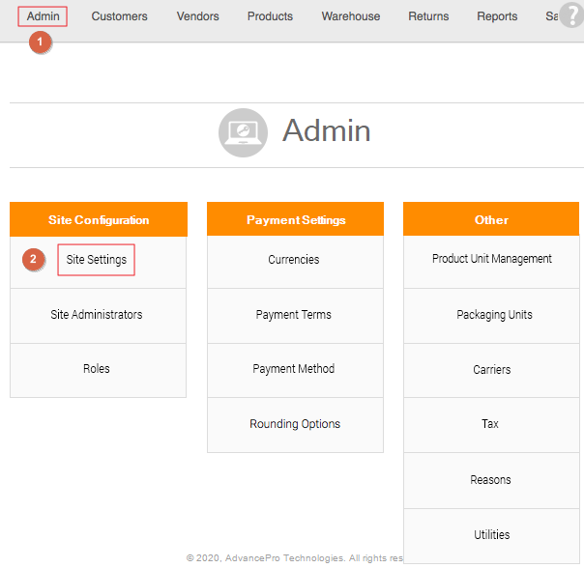Open Currencies under Payment Settings
584x568 pixels.
[294, 260]
